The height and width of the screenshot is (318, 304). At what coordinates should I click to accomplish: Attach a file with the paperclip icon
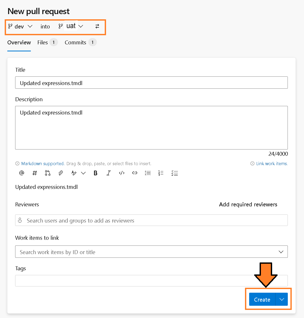tap(61, 173)
